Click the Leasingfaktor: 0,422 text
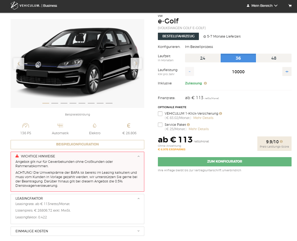The height and width of the screenshot is (241, 297). (x=31, y=217)
